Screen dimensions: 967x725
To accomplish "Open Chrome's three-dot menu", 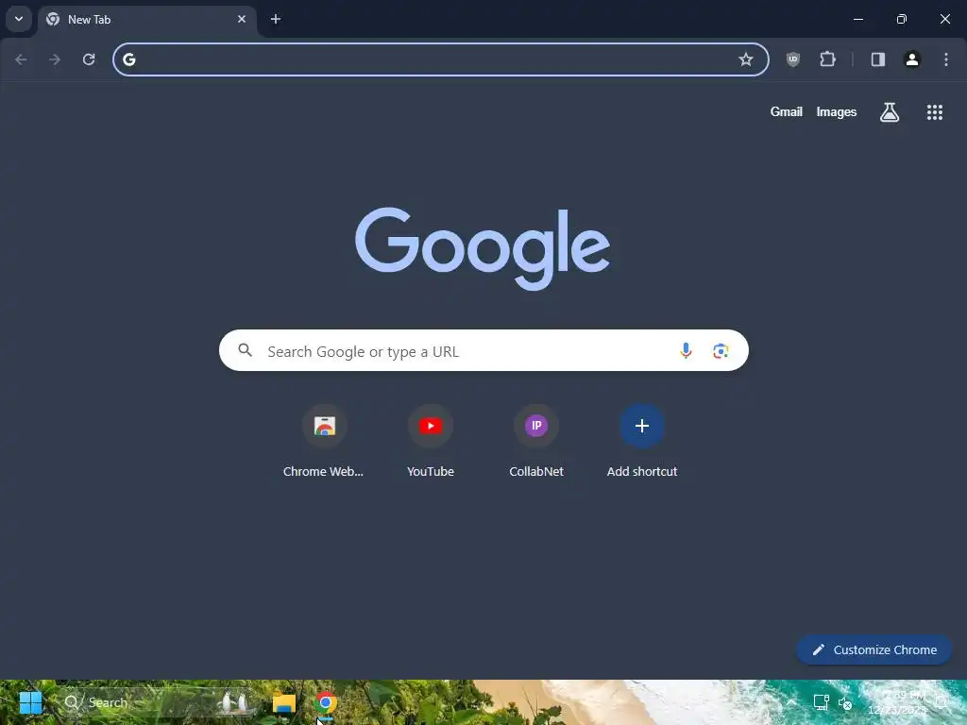I will pyautogui.click(x=946, y=59).
